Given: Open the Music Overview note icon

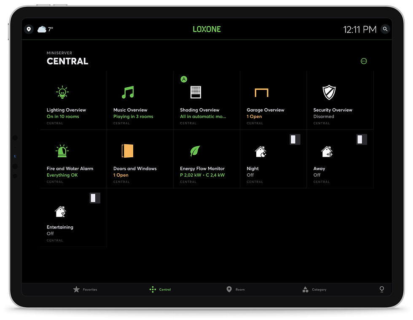Looking at the screenshot, I should (x=128, y=92).
